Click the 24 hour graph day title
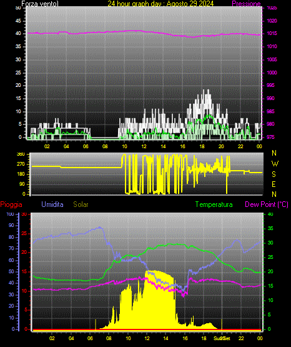Image resolution: width=291 pixels, height=347 pixels. 160,4
